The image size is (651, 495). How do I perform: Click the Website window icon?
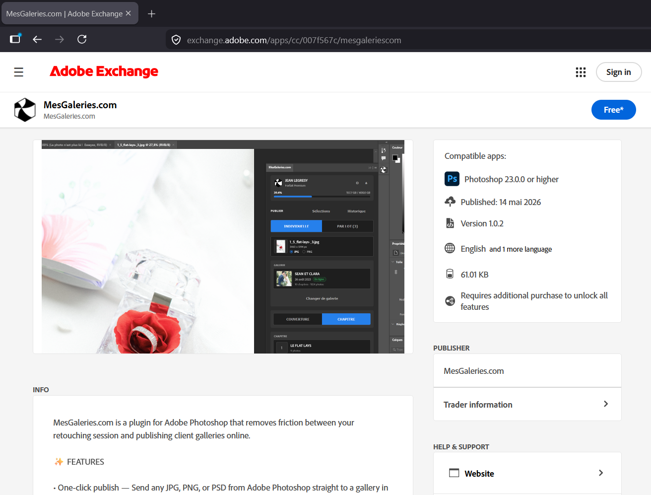click(x=454, y=473)
